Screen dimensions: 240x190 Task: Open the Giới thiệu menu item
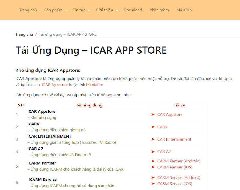tap(104, 10)
